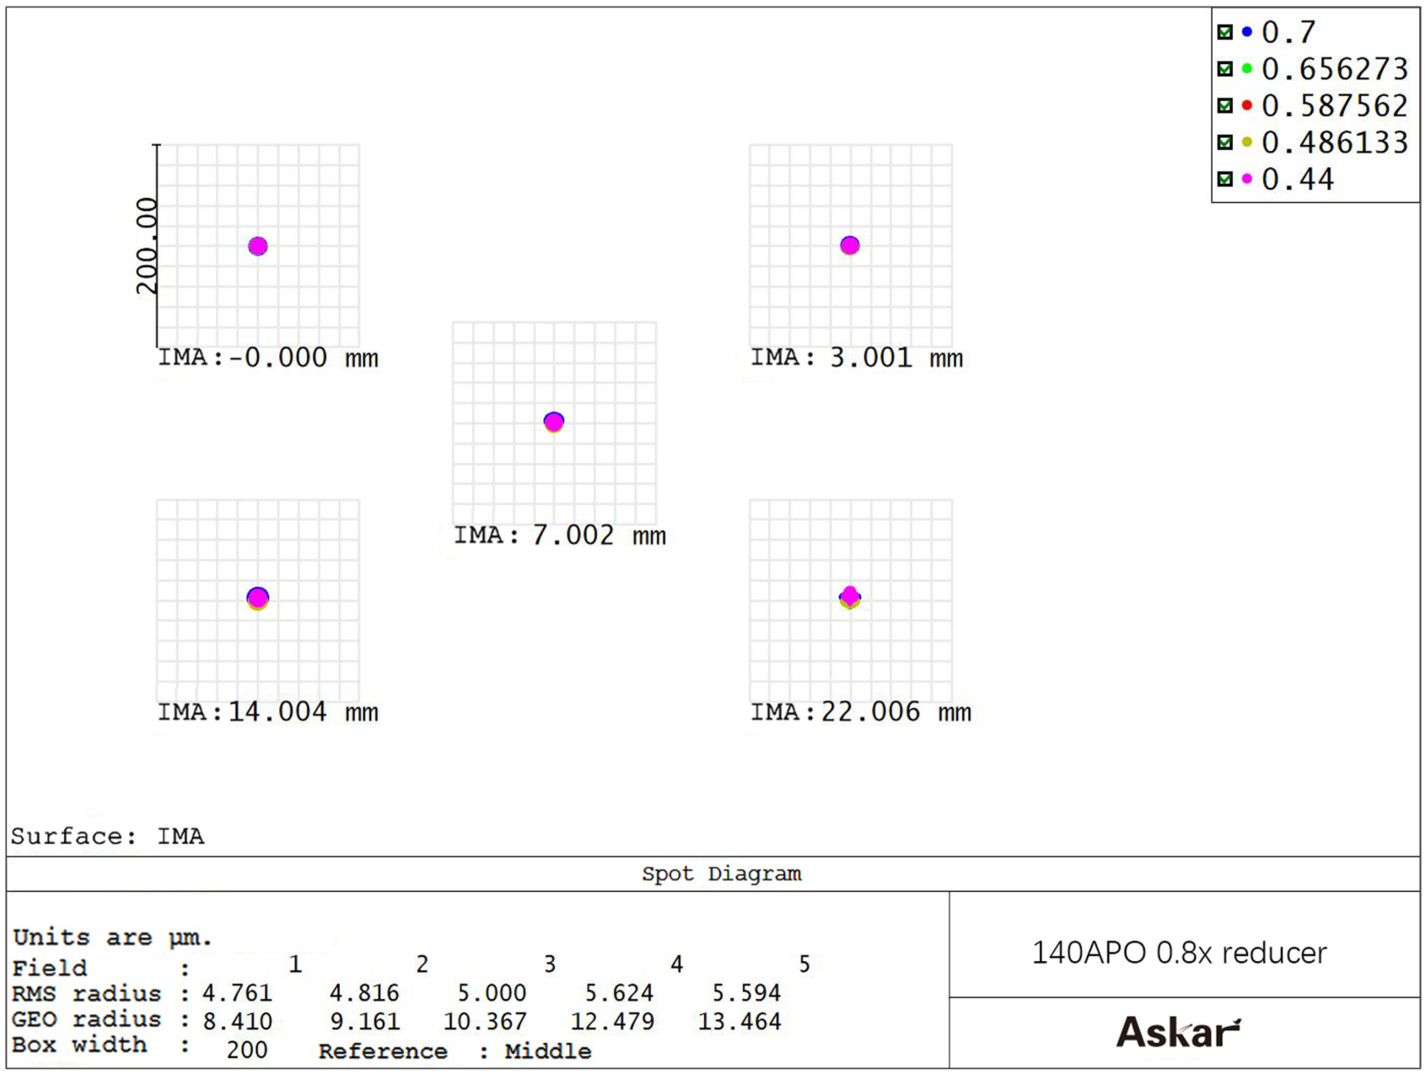Viewport: 1425px width, 1074px height.
Task: Toggle the 0.486133 wavelength checkbox
Action: pos(1225,142)
